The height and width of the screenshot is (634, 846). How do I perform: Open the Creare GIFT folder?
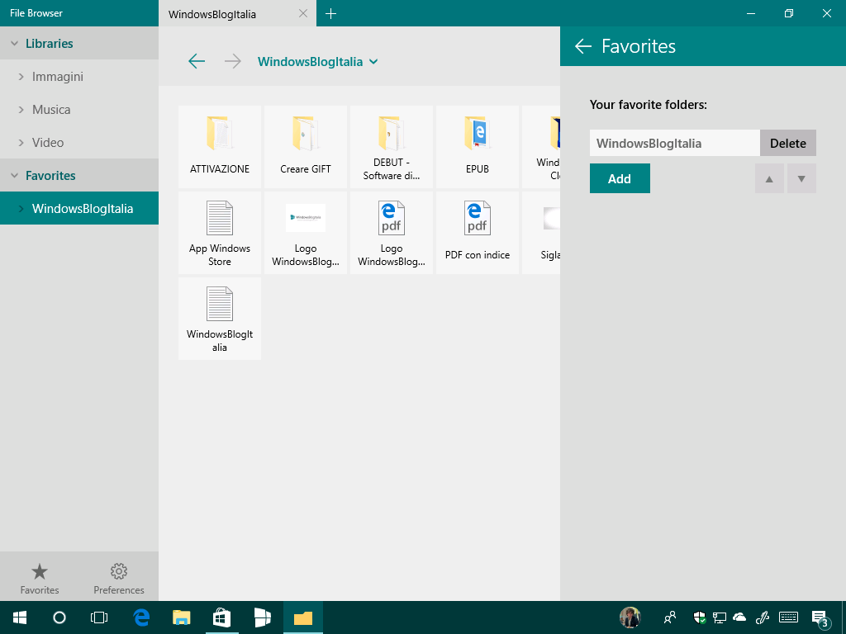pyautogui.click(x=306, y=147)
